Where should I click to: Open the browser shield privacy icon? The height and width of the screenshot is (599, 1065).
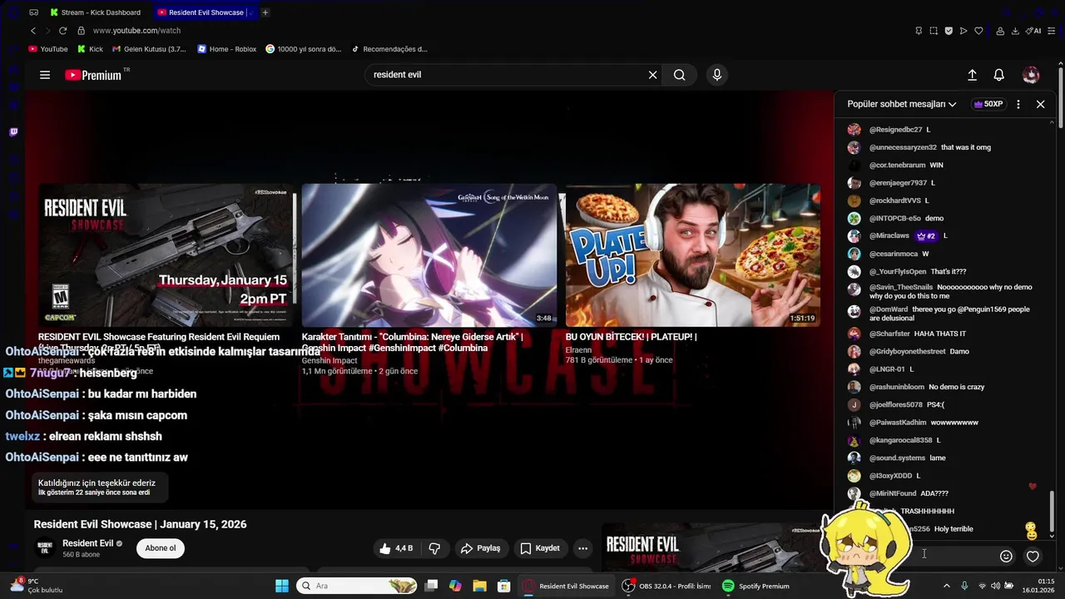click(949, 31)
